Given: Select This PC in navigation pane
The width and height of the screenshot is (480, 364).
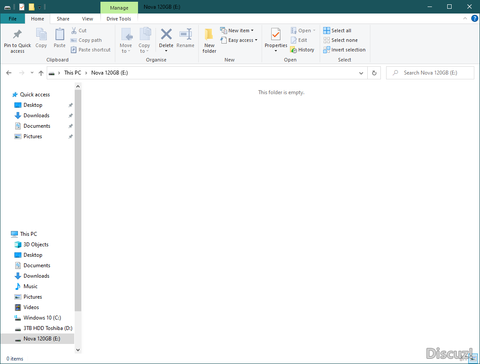Looking at the screenshot, I should coord(28,234).
